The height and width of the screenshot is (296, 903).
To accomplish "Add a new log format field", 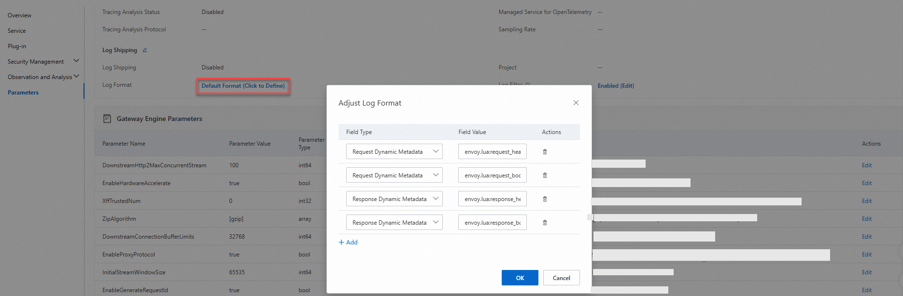I will pos(348,242).
